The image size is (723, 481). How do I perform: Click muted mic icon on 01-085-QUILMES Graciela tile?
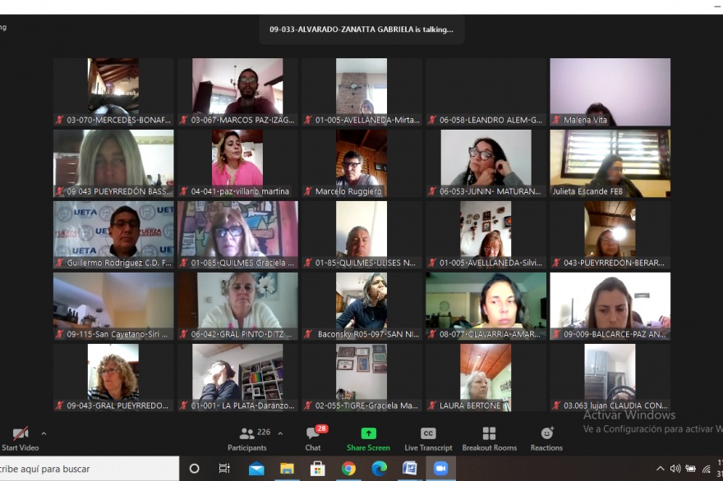pyautogui.click(x=183, y=263)
